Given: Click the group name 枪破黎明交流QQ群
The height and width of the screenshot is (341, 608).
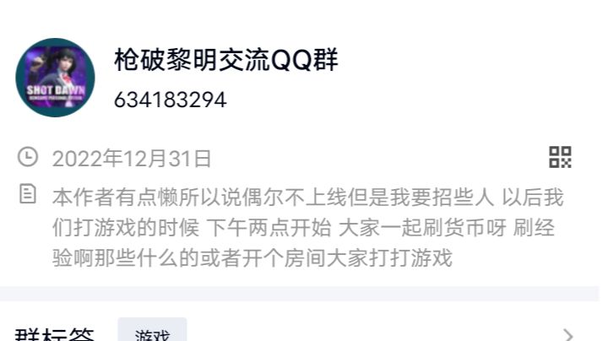Looking at the screenshot, I should tap(226, 60).
